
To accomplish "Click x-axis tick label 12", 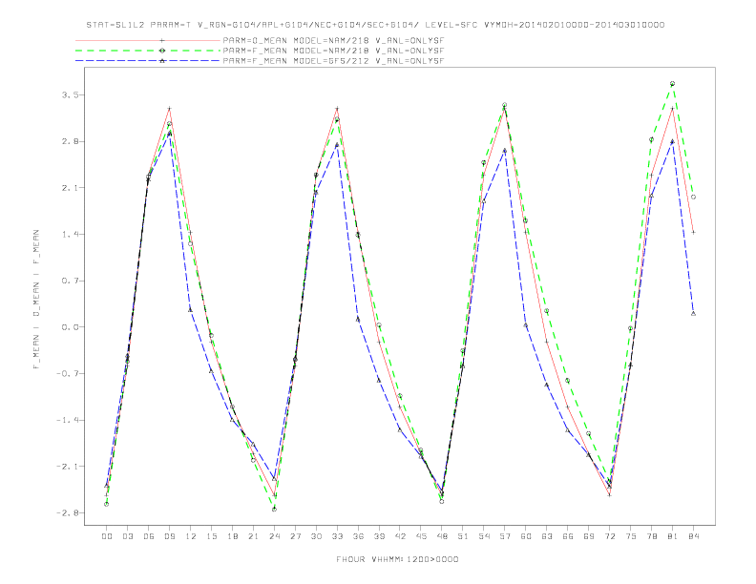I will pos(191,536).
